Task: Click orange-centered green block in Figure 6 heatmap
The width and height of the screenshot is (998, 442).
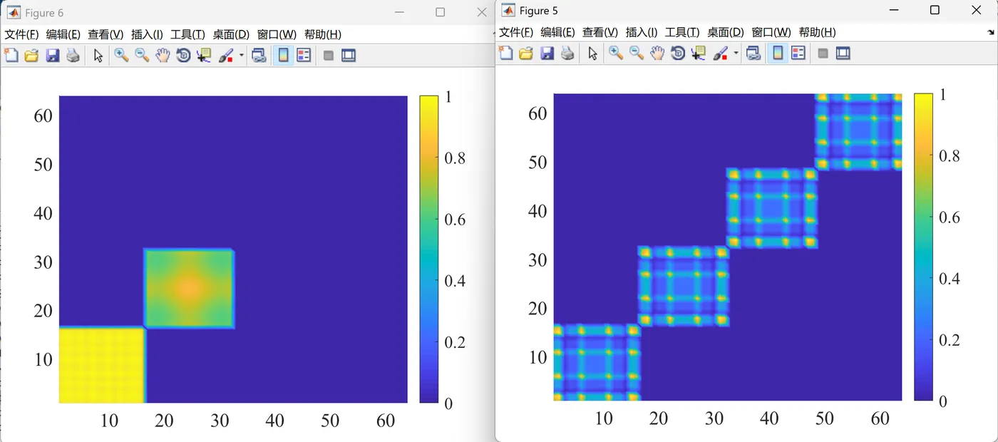Action: [x=189, y=288]
